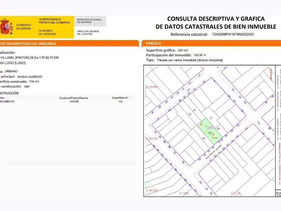Click the Spanish coat of arms emblem
The image size is (281, 211).
7,26
